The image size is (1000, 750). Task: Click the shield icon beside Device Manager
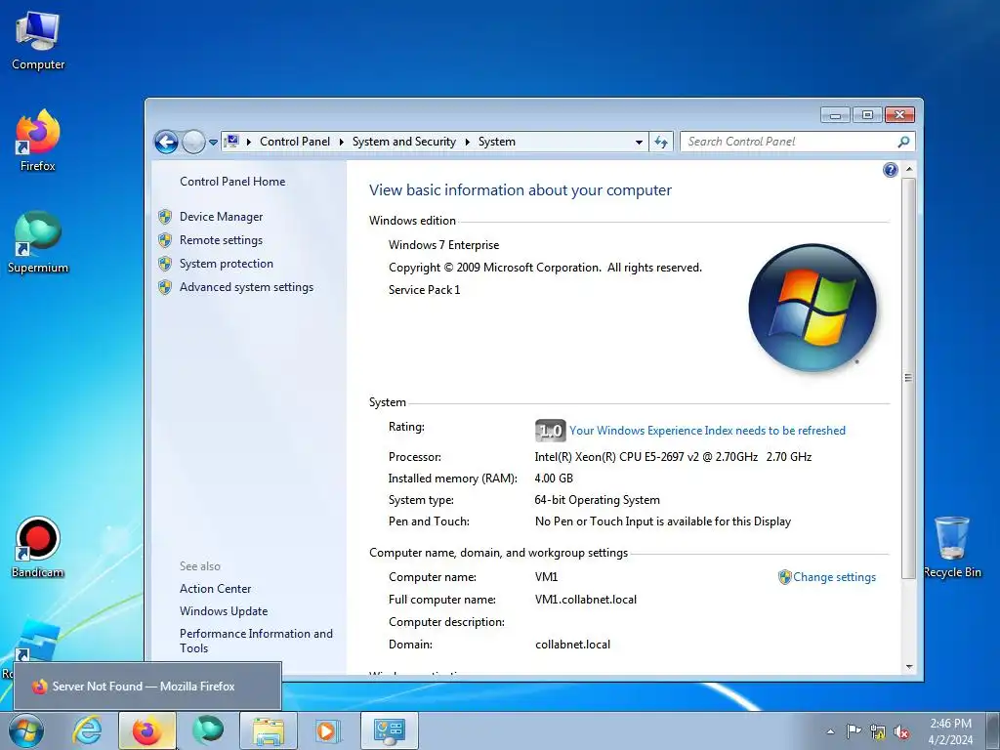tap(165, 217)
